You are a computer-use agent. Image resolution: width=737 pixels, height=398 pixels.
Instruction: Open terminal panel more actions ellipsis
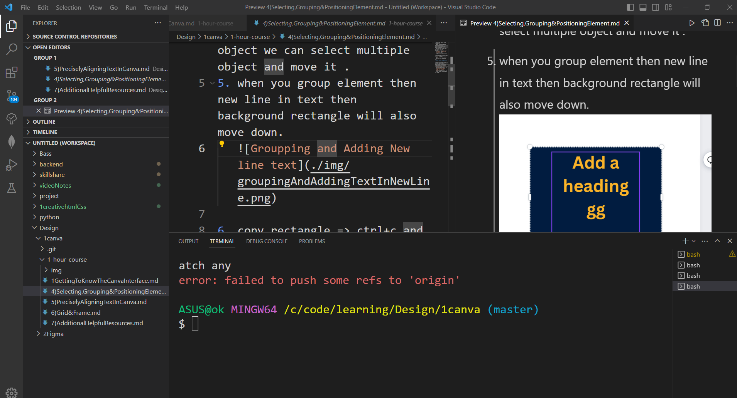[705, 241]
